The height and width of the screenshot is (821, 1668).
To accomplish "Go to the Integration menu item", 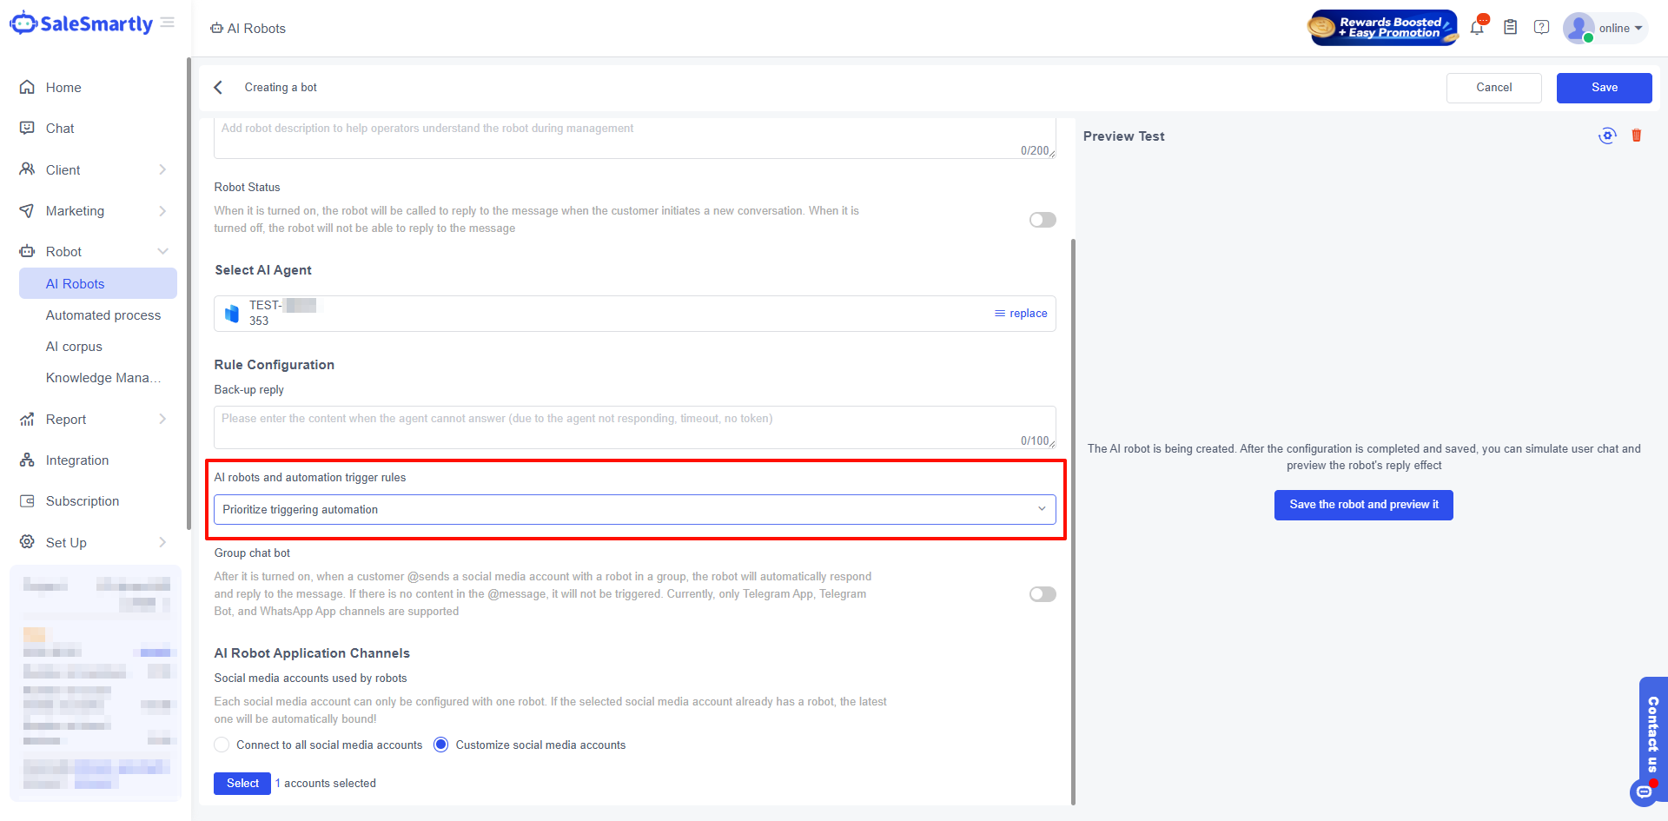I will tap(77, 460).
